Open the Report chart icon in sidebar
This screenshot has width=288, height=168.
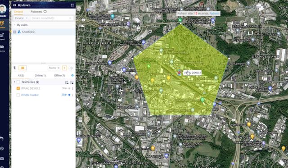point(2,36)
